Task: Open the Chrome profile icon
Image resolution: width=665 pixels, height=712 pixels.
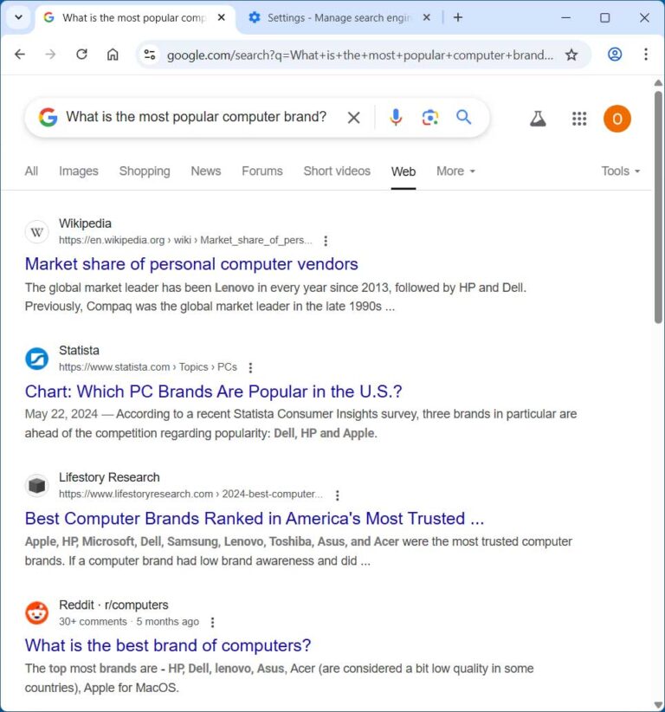Action: click(615, 55)
